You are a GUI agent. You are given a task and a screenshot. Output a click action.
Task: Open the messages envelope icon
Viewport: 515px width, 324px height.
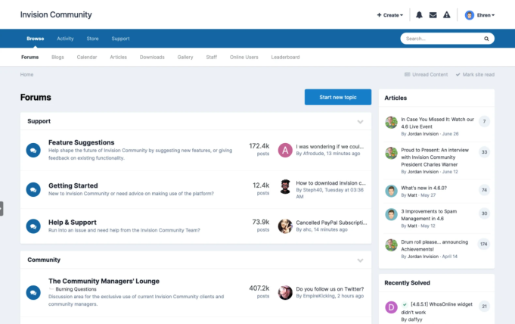[x=433, y=14]
